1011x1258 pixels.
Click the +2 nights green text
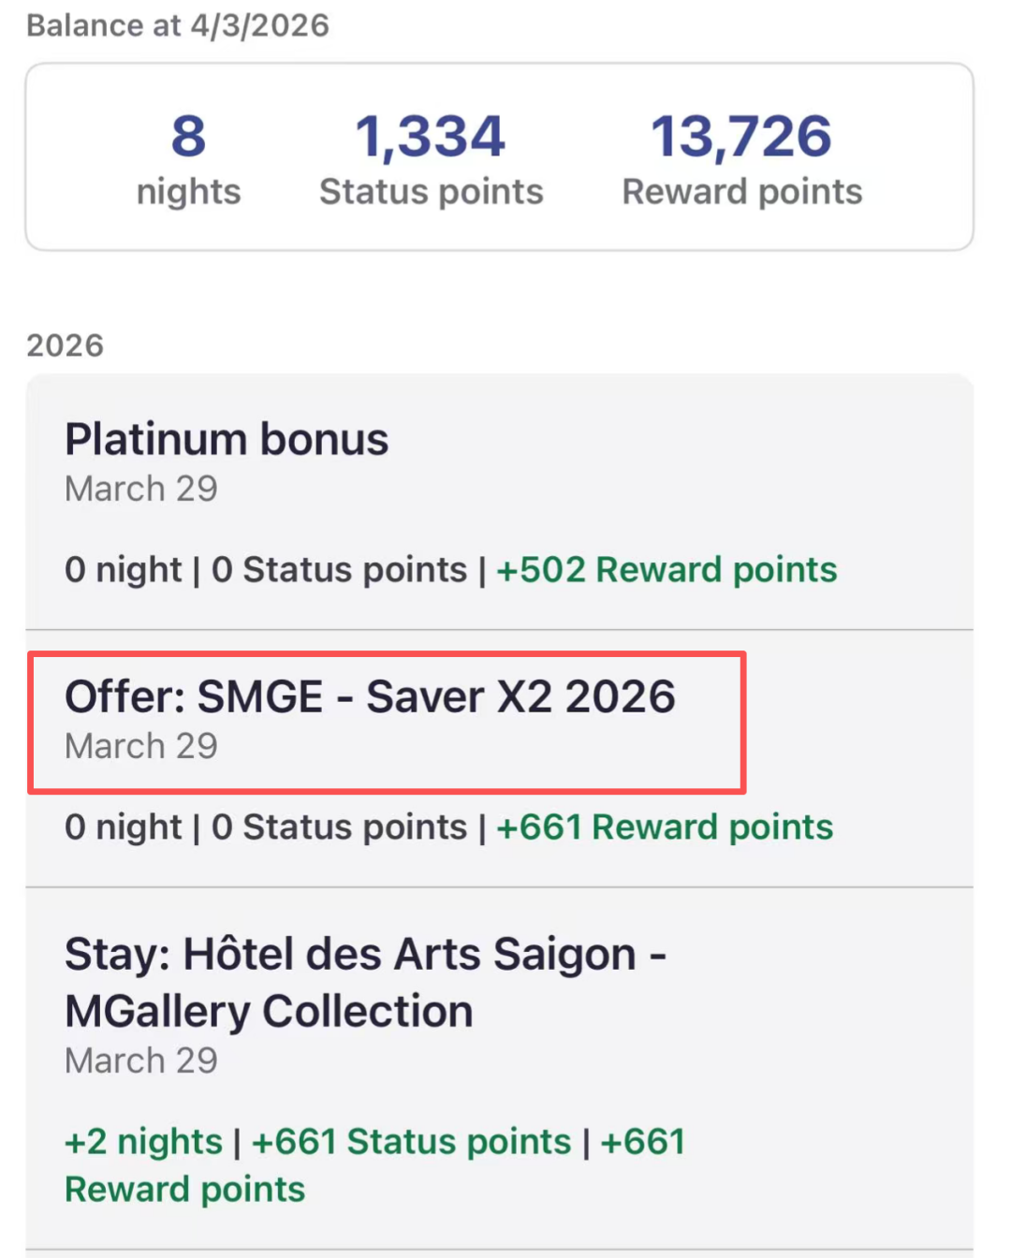click(143, 1142)
